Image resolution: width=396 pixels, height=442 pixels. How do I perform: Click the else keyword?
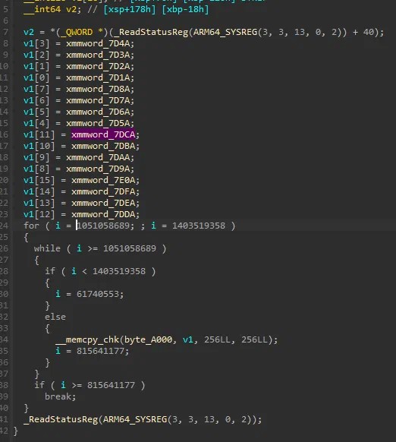pyautogui.click(x=55, y=317)
